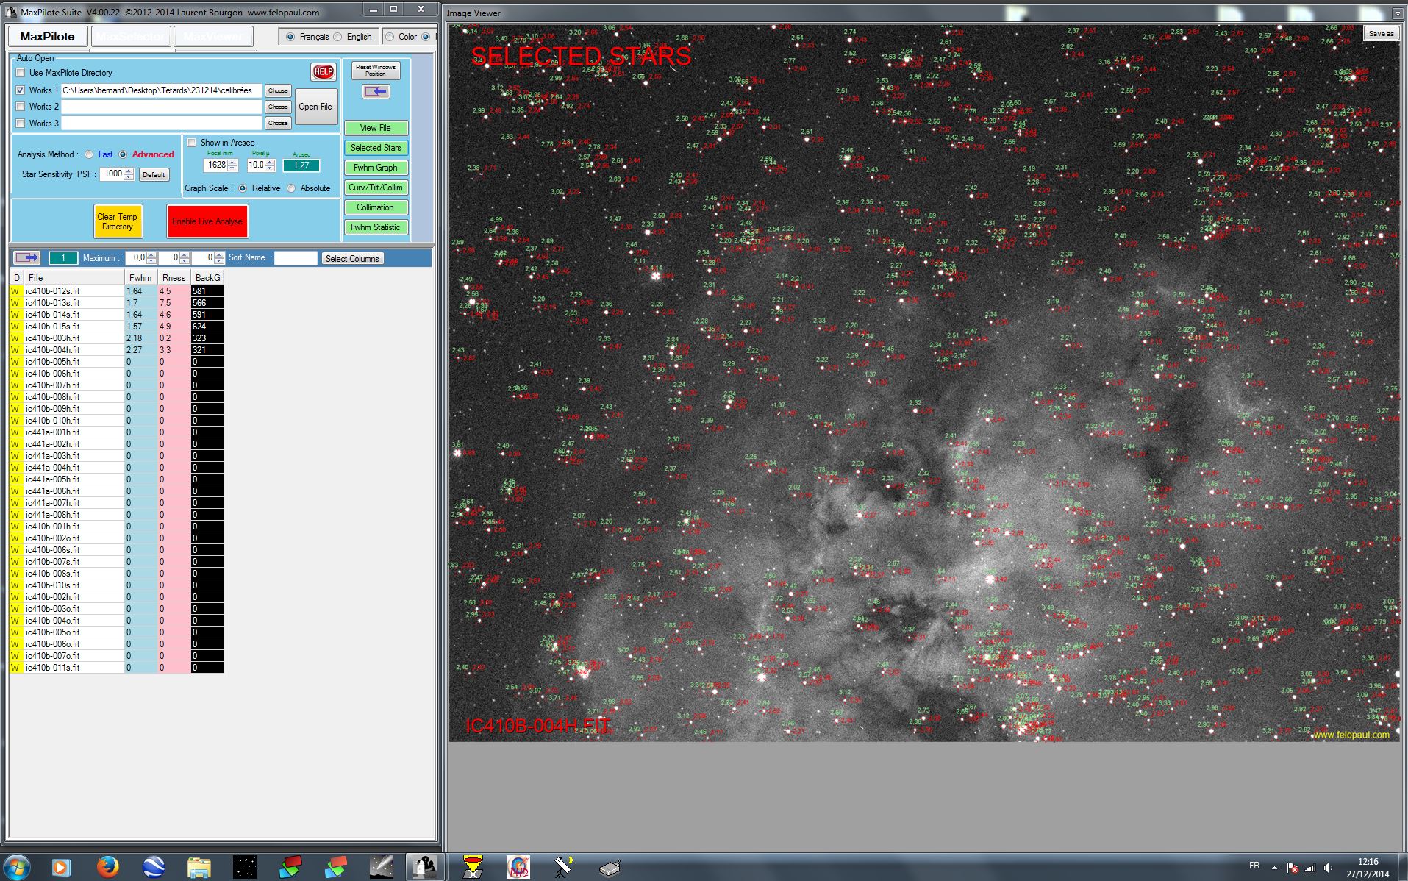Select the Advanced analysis method
The height and width of the screenshot is (881, 1408).
[123, 154]
